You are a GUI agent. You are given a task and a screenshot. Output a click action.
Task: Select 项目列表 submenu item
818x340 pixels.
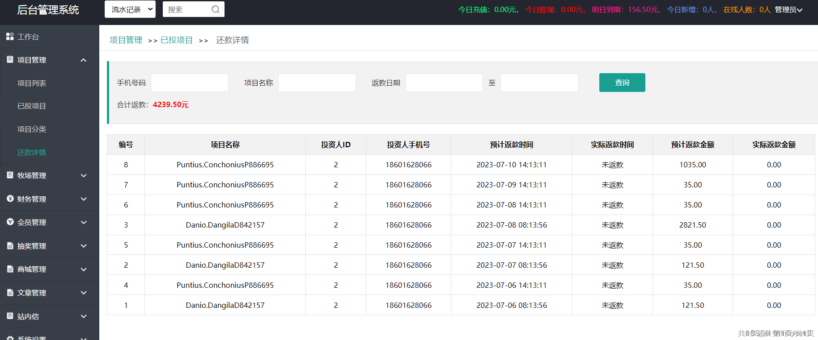point(32,83)
